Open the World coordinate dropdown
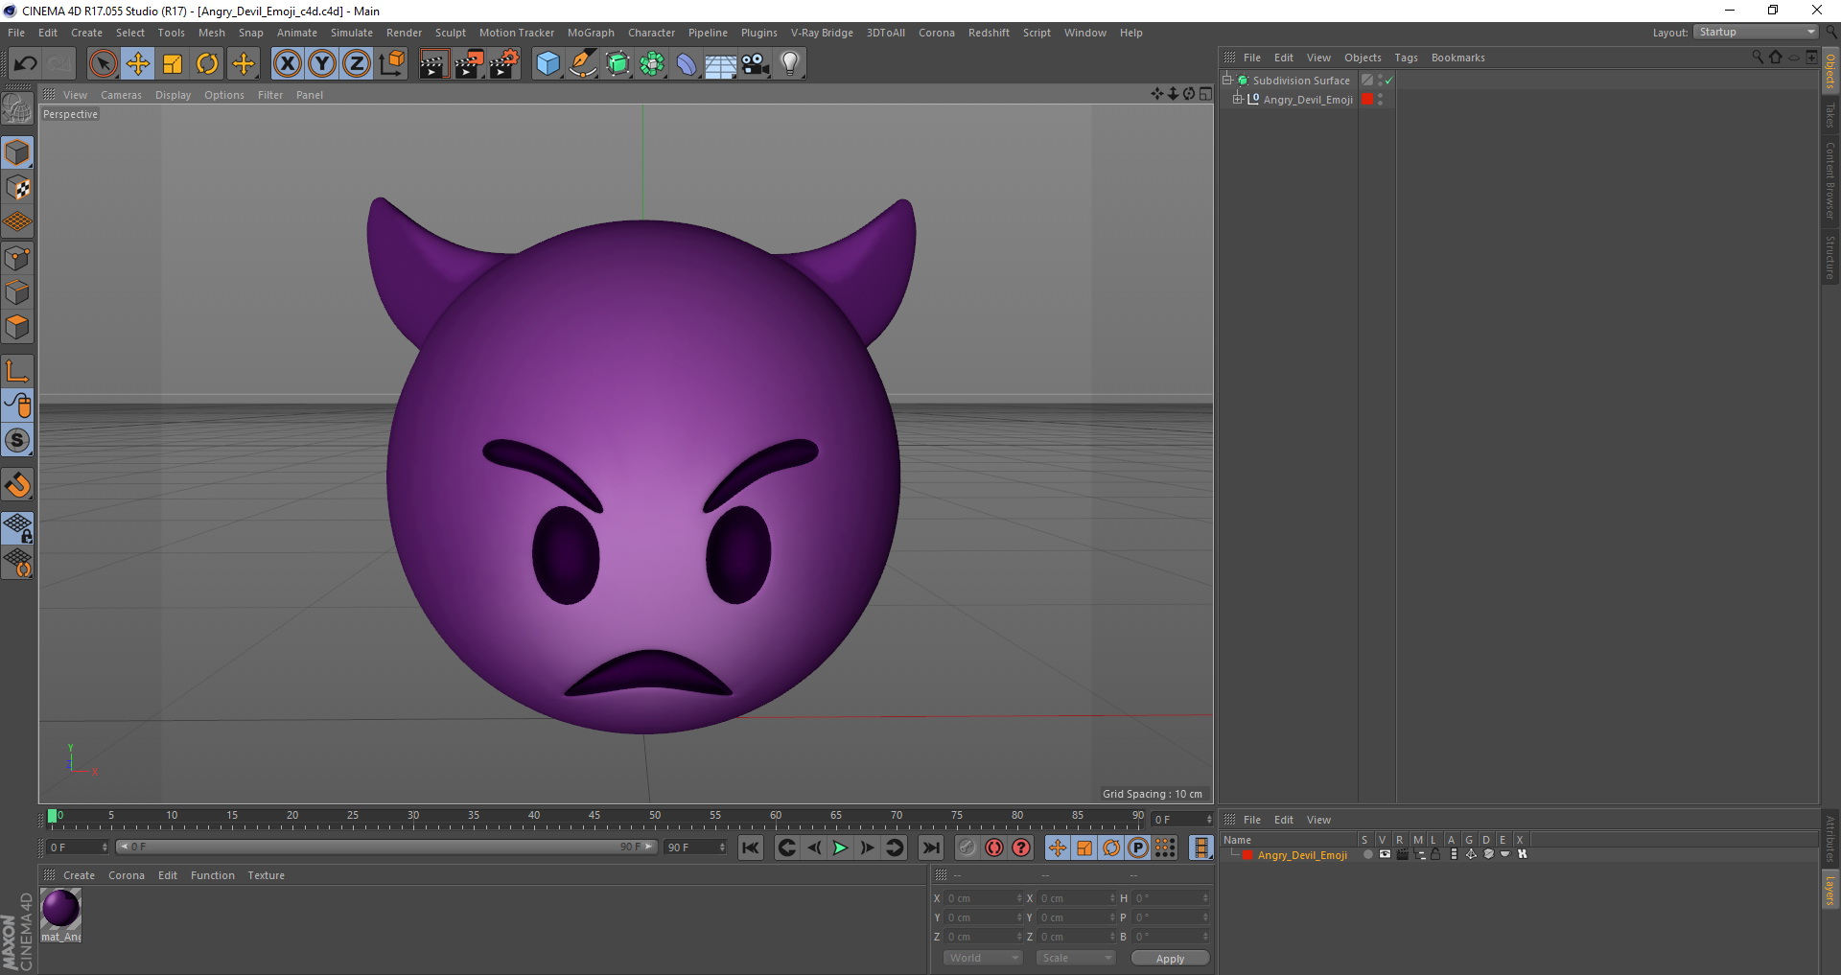 click(983, 958)
